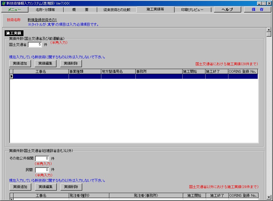Open 従来技術との比較 tab
Screen dimensions: 273x201
[117, 10]
